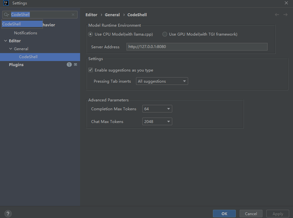Screen dimensions: 293x218
Task: Open the Plugins settings page
Action: 16,65
